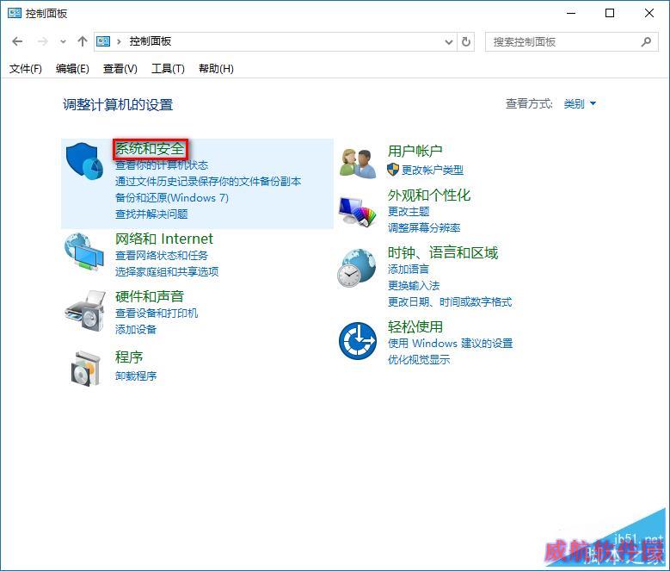Expand the address bar history dropdown
670x571 pixels.
tap(449, 42)
